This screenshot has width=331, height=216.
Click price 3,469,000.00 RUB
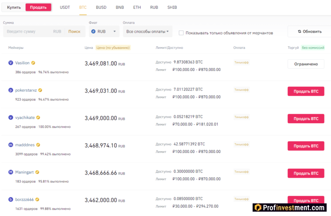pyautogui.click(x=105, y=118)
